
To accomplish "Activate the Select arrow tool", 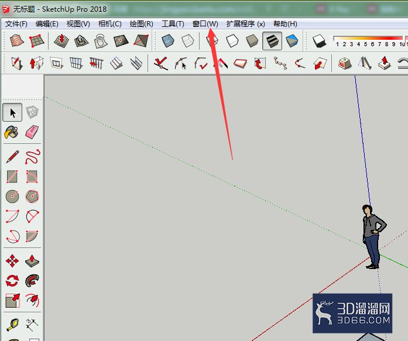I will (x=12, y=112).
